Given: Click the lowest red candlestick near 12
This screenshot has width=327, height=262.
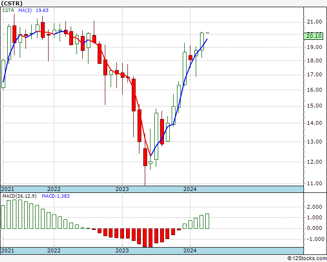Looking at the screenshot, I should tap(145, 157).
